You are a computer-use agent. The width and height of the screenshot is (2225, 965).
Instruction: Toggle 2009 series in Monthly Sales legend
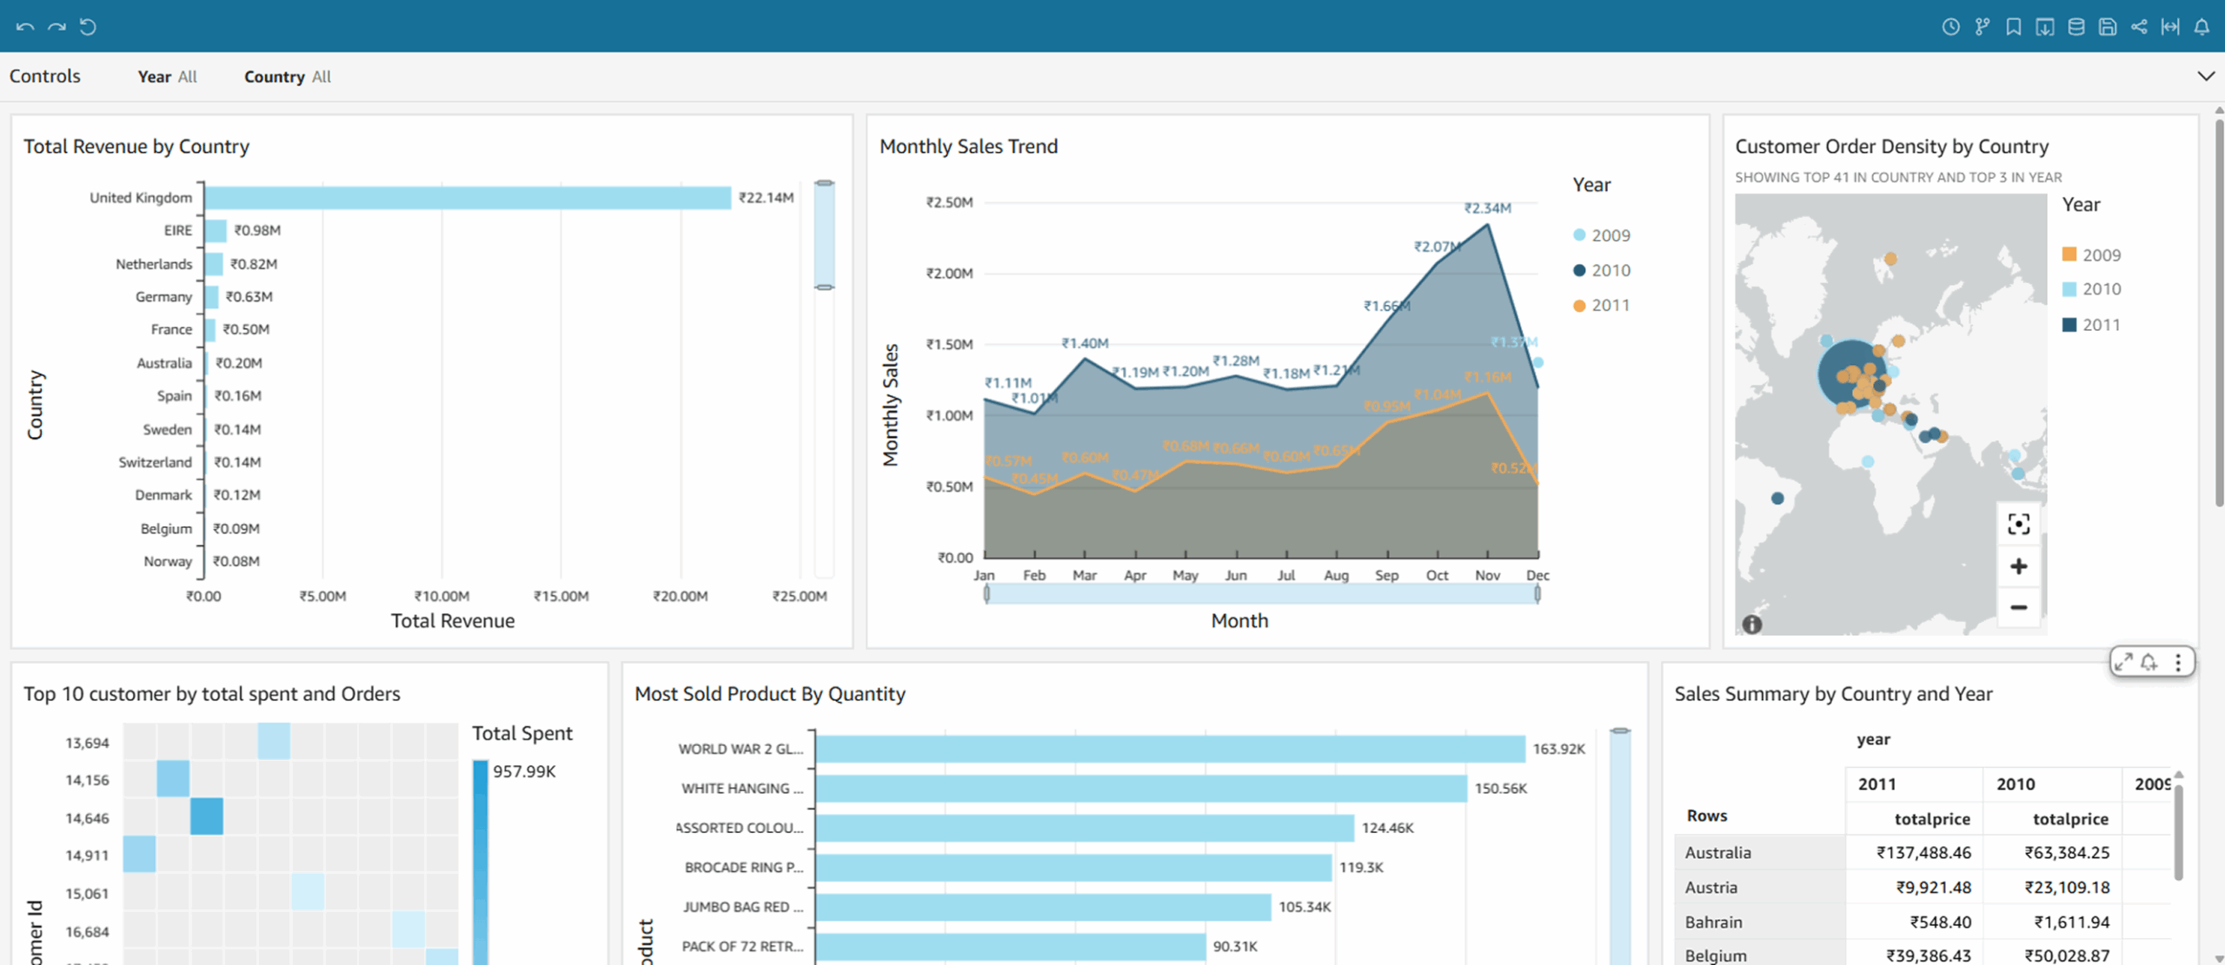pyautogui.click(x=1601, y=235)
